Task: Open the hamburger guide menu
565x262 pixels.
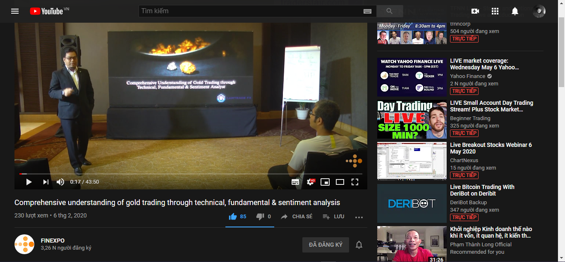Action: coord(15,11)
